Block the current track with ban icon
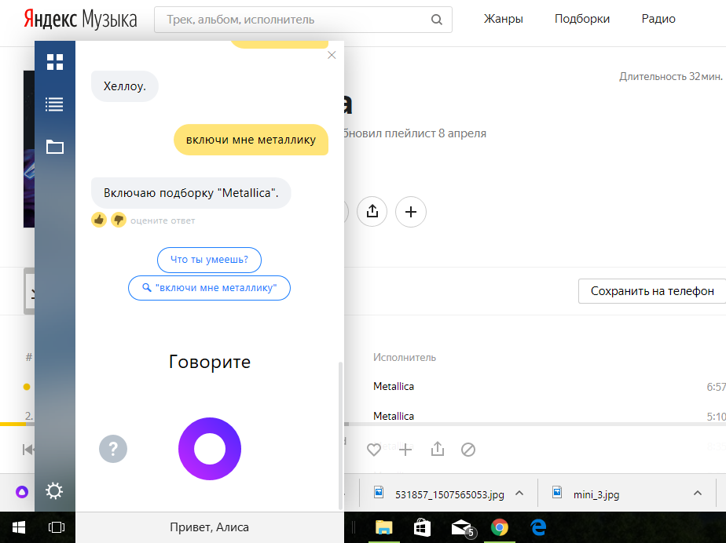Image resolution: width=726 pixels, height=543 pixels. coord(468,449)
